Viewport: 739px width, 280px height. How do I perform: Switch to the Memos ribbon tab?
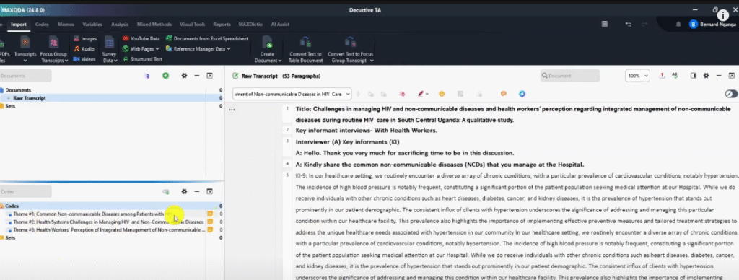66,24
